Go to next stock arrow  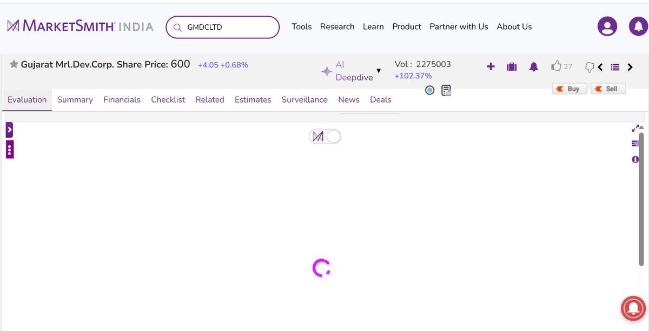click(x=630, y=67)
